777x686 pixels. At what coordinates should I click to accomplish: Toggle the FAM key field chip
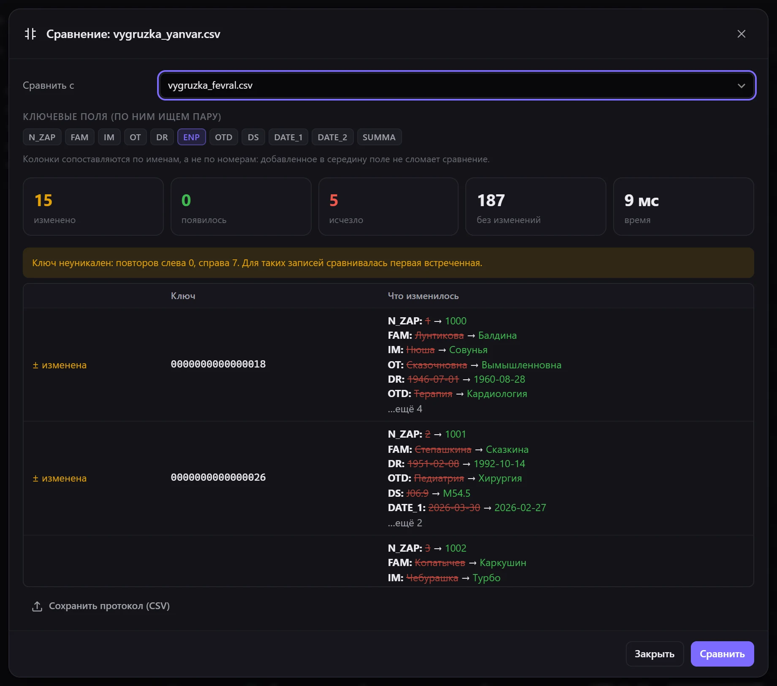tap(79, 137)
